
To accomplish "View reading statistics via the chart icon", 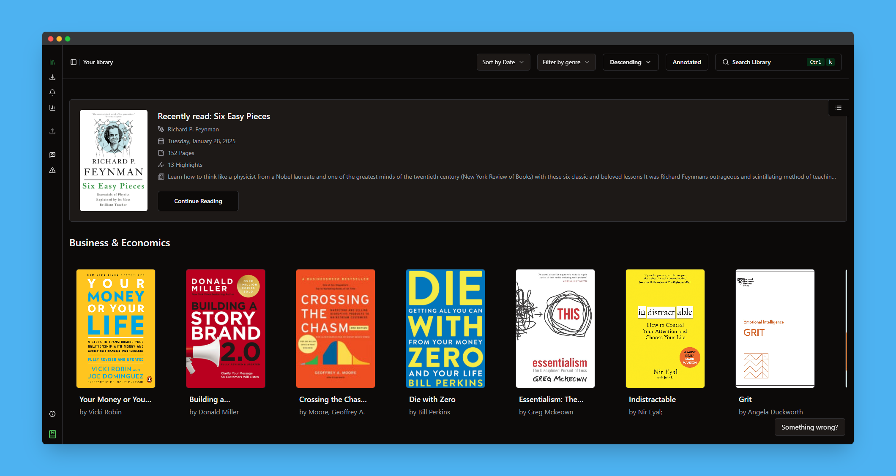I will 52,107.
